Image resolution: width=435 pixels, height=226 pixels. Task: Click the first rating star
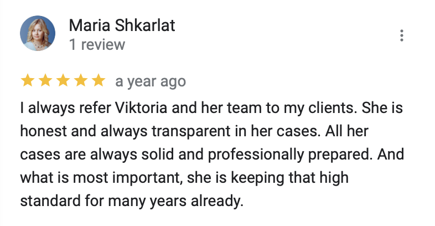27,81
